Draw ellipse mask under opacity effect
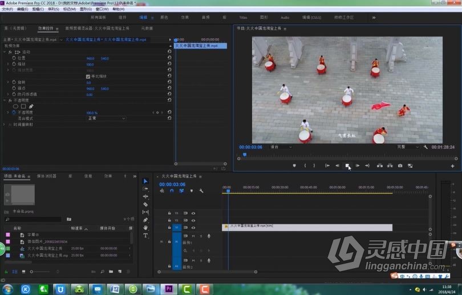This screenshot has width=462, height=295. point(15,106)
